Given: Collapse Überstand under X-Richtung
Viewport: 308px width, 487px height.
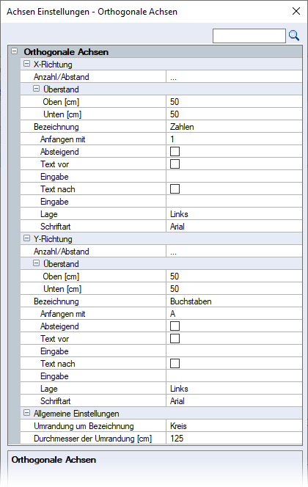Looking at the screenshot, I should tap(37, 89).
